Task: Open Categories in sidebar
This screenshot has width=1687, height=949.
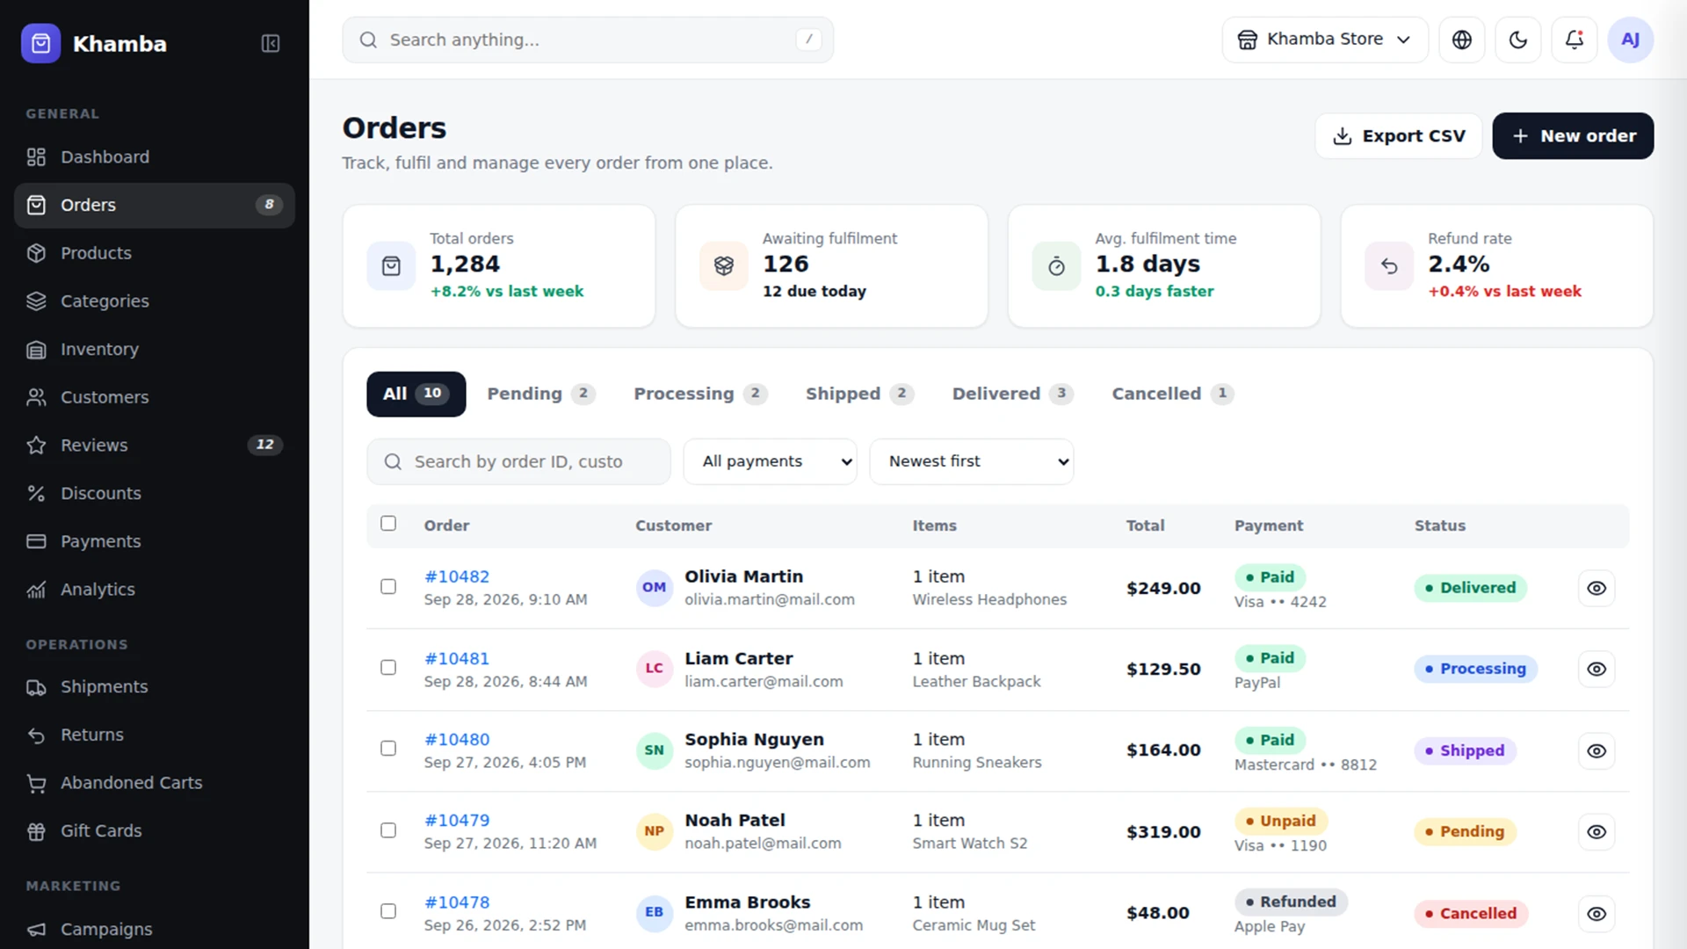Action: coord(155,301)
